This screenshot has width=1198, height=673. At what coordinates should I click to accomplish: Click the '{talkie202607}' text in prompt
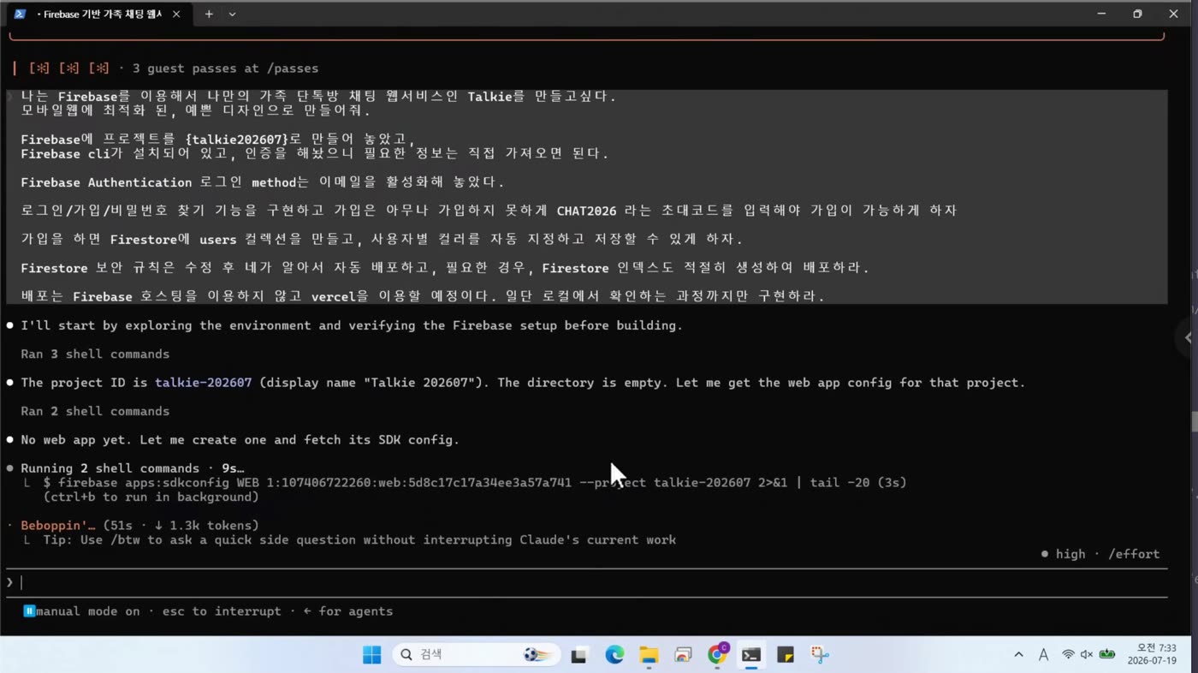click(x=237, y=140)
